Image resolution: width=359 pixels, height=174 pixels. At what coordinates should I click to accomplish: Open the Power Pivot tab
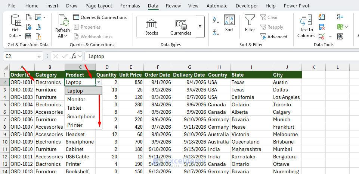click(x=297, y=6)
